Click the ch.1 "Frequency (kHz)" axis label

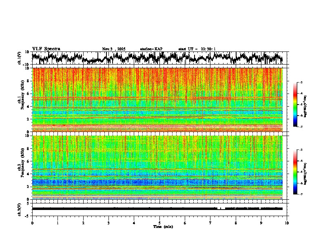(x=22, y=95)
